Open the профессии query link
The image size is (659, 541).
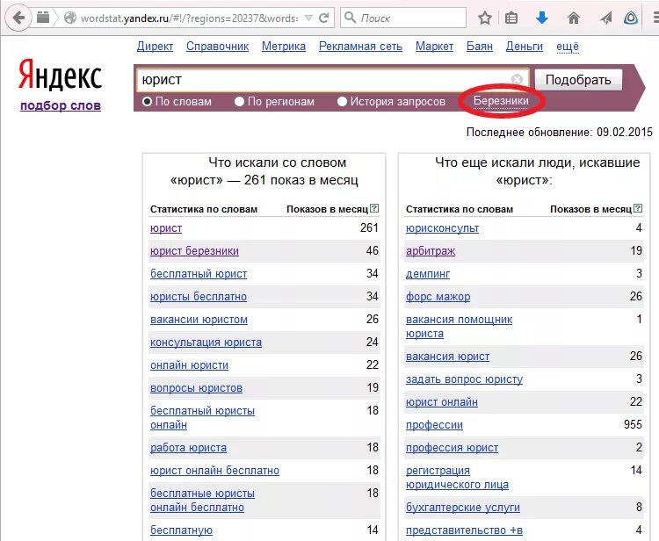pos(434,425)
